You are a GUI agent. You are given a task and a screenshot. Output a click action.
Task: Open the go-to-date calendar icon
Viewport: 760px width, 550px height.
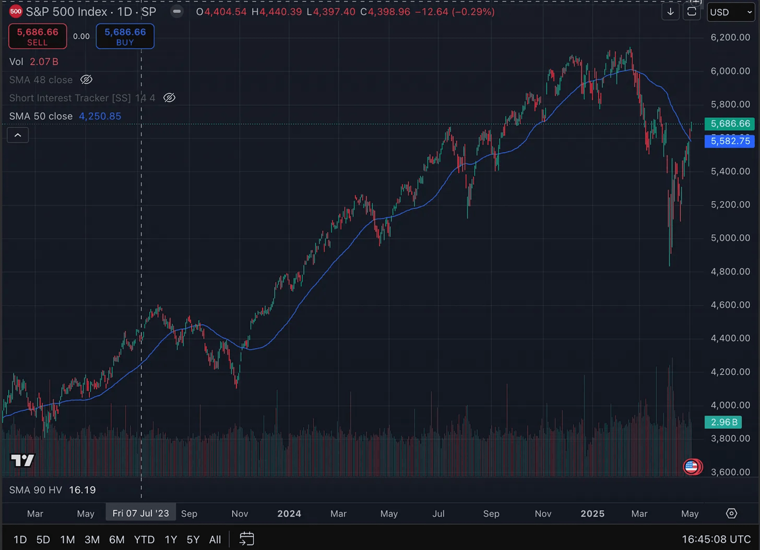pyautogui.click(x=247, y=539)
